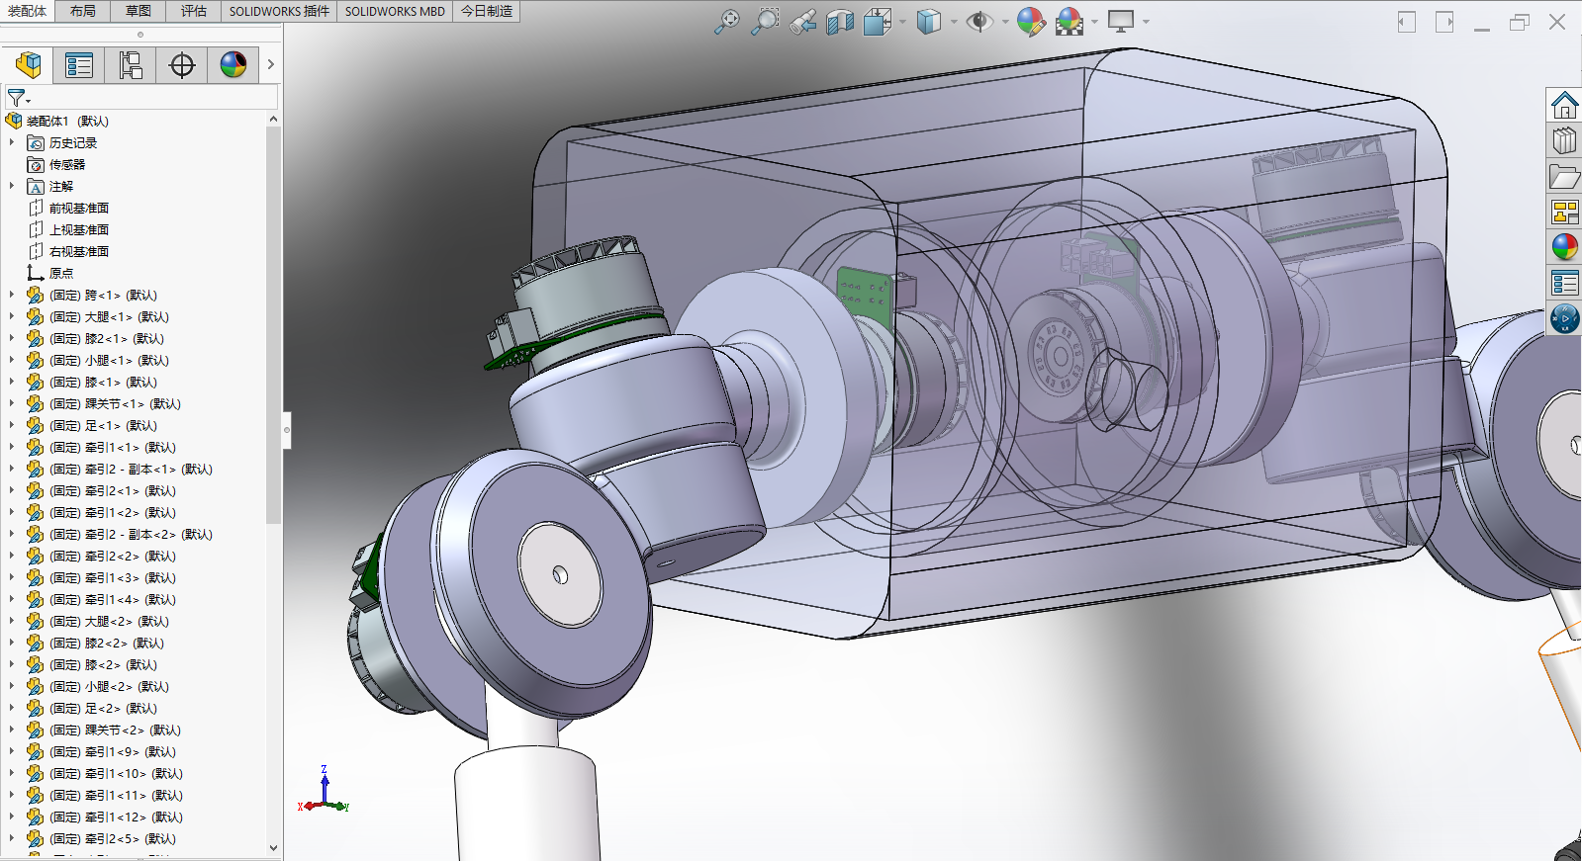Open the ConfigurationManager tab
The width and height of the screenshot is (1582, 861).
[x=131, y=65]
